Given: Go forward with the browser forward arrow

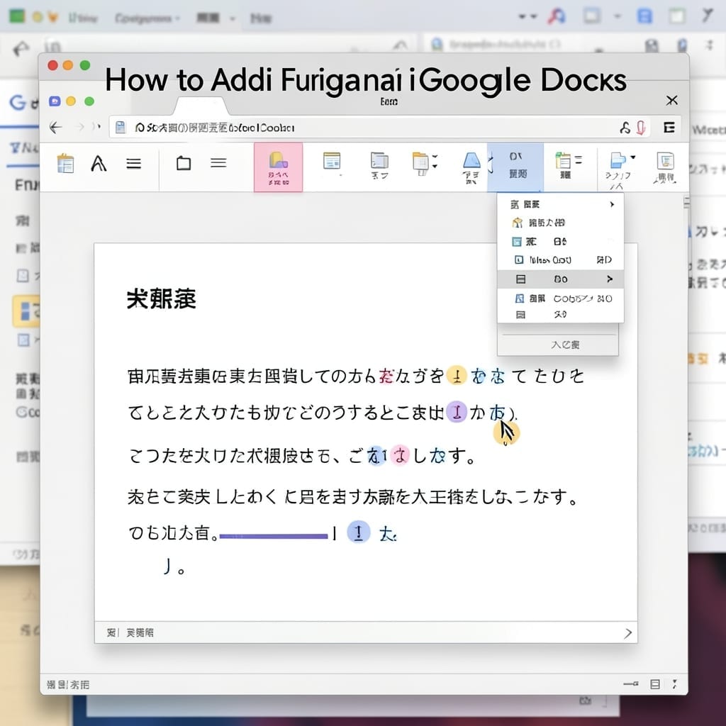Looking at the screenshot, I should point(81,127).
